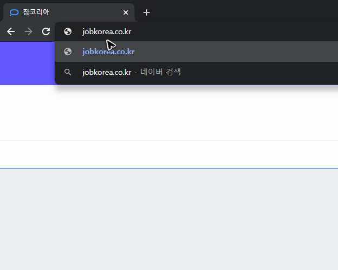Click the browser forward arrow

[28, 31]
